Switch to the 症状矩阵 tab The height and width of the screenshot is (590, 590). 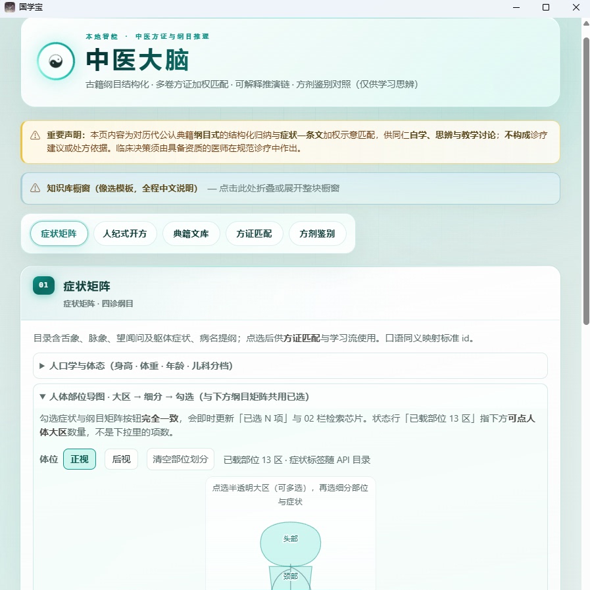pyautogui.click(x=59, y=234)
